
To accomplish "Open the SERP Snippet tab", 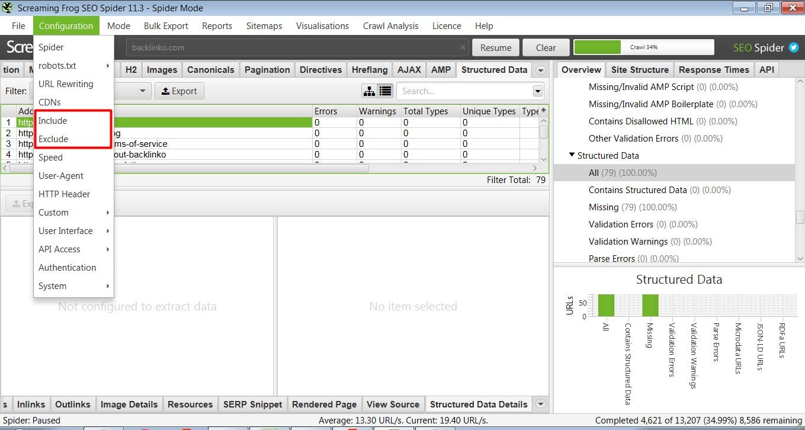I will point(252,405).
